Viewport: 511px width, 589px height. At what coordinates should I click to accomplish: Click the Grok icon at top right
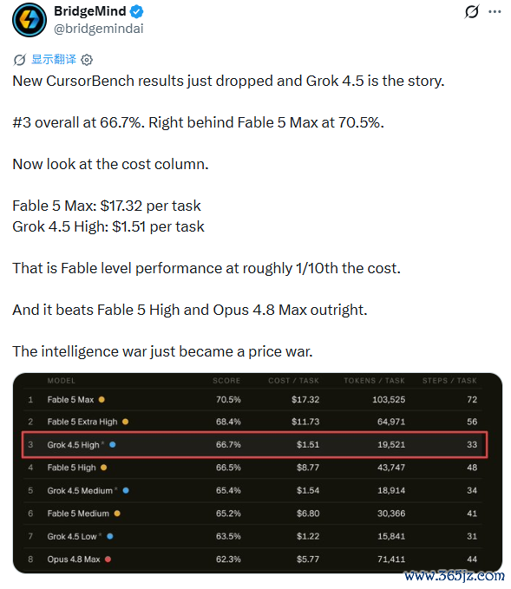[472, 11]
